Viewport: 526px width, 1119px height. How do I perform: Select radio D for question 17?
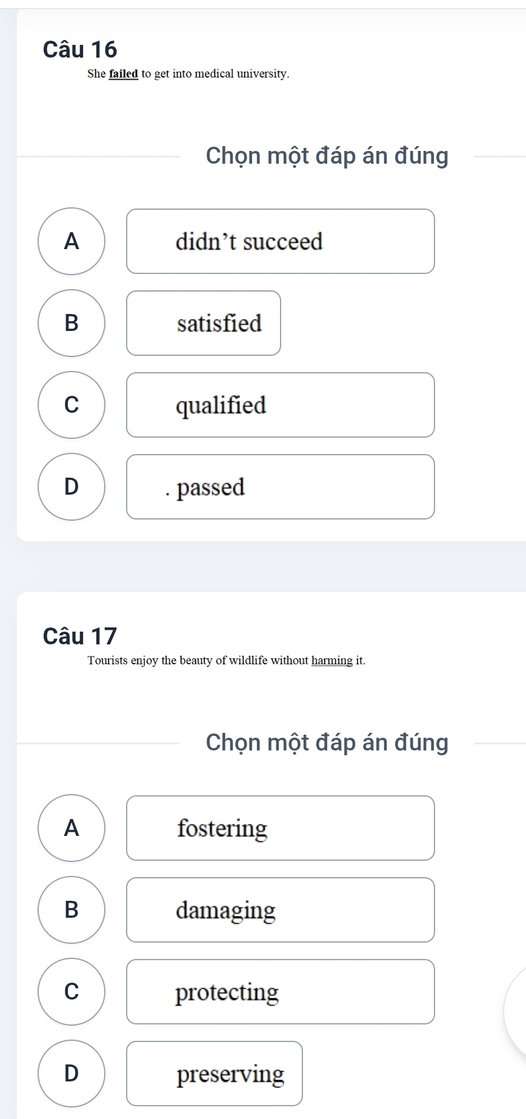click(x=72, y=1074)
